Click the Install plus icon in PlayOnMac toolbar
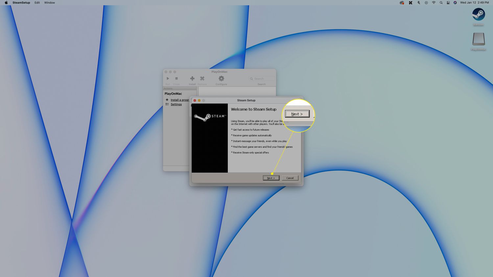This screenshot has height=277, width=493. click(x=192, y=78)
